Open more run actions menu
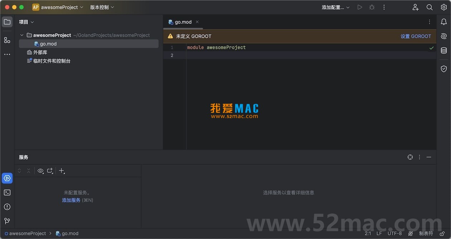 [384, 7]
